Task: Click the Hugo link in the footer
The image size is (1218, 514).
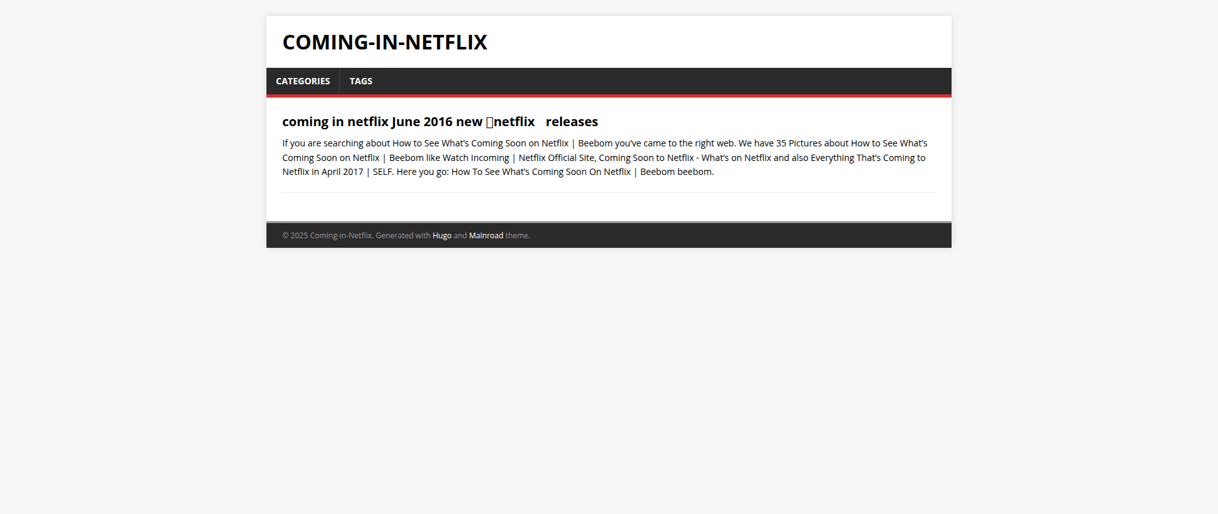Action: click(442, 235)
